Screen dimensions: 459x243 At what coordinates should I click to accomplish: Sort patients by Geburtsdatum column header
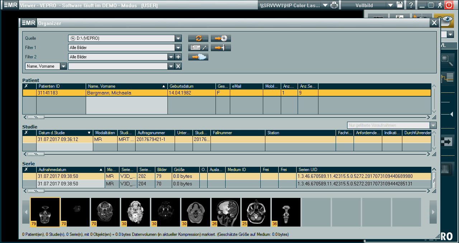click(x=191, y=86)
